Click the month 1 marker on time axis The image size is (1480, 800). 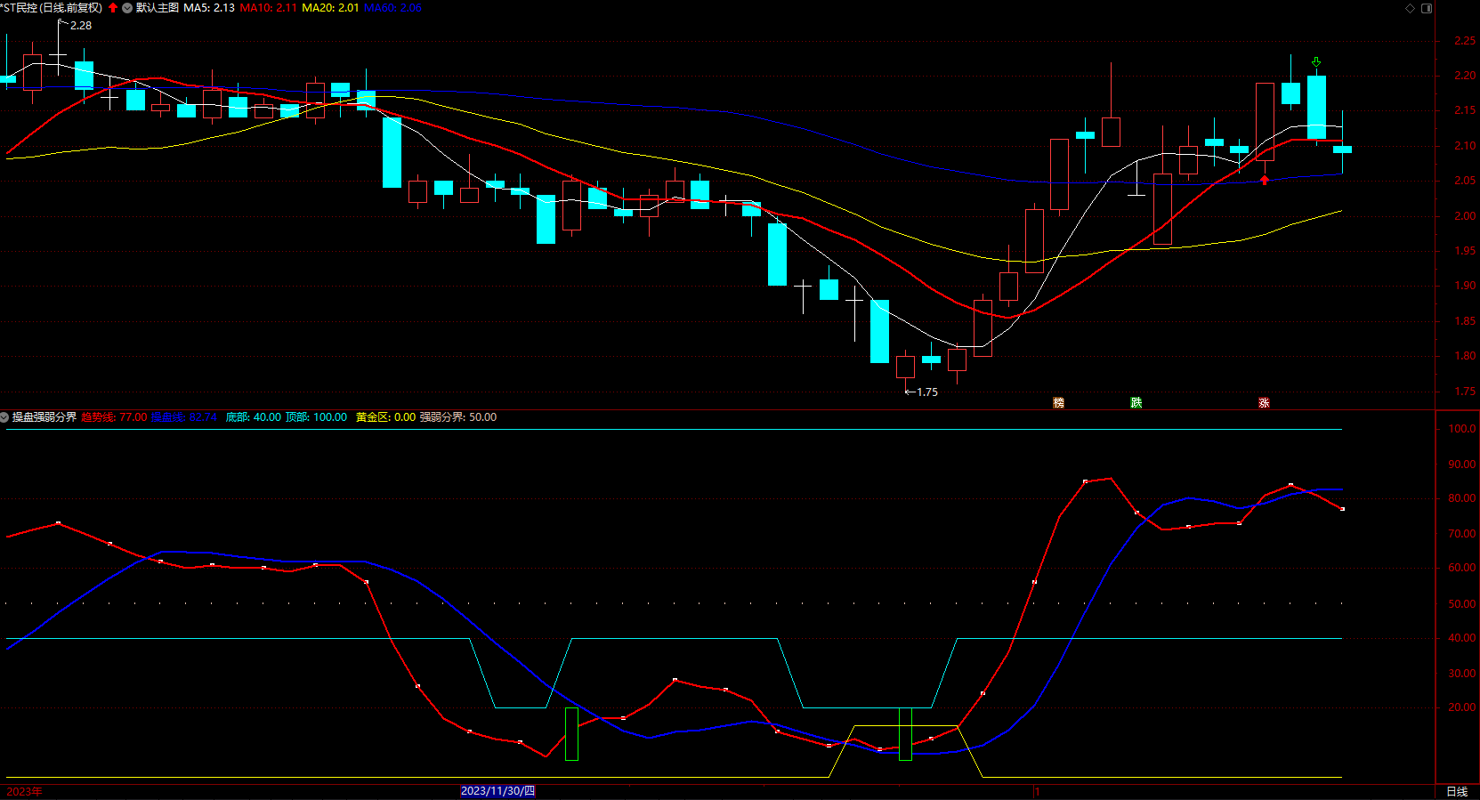coord(1037,791)
